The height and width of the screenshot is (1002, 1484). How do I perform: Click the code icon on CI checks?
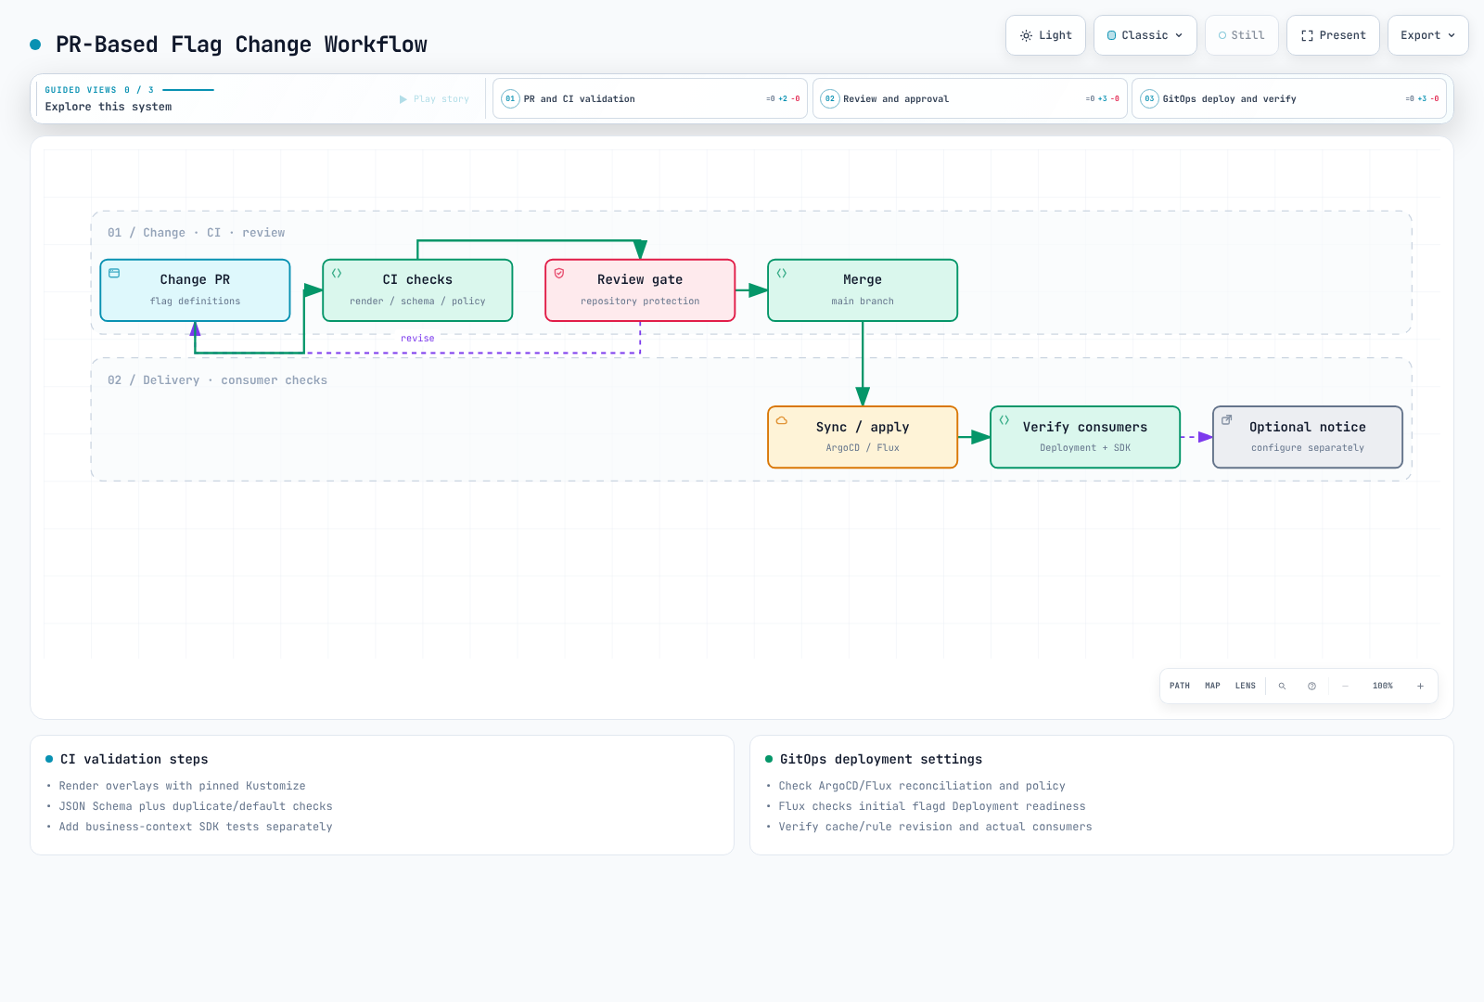[x=337, y=273]
